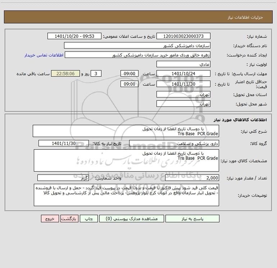Click the label تاریخ و ساعت اعلان عمومی

point(129,36)
